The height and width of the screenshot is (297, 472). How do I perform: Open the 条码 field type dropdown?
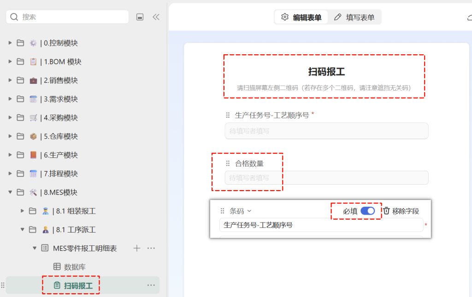click(241, 211)
